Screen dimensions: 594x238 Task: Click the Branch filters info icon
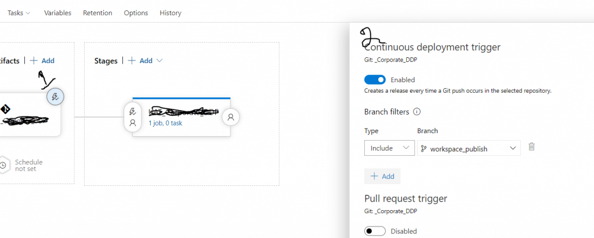coord(416,112)
